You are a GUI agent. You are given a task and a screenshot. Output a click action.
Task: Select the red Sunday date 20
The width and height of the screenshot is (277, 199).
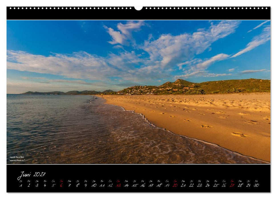pyautogui.click(x=175, y=185)
